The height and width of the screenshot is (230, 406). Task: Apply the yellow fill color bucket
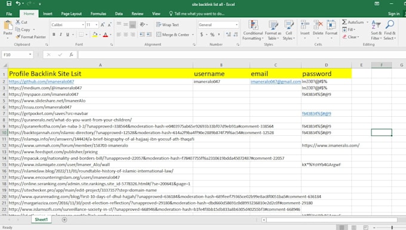pos(95,35)
